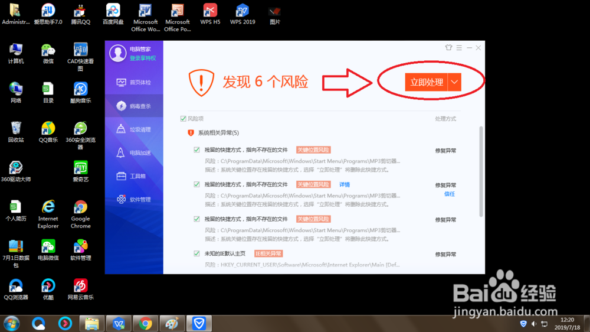Image resolution: width=590 pixels, height=332 pixels.
Task: Open File Explorer from the taskbar
Action: tap(92, 324)
